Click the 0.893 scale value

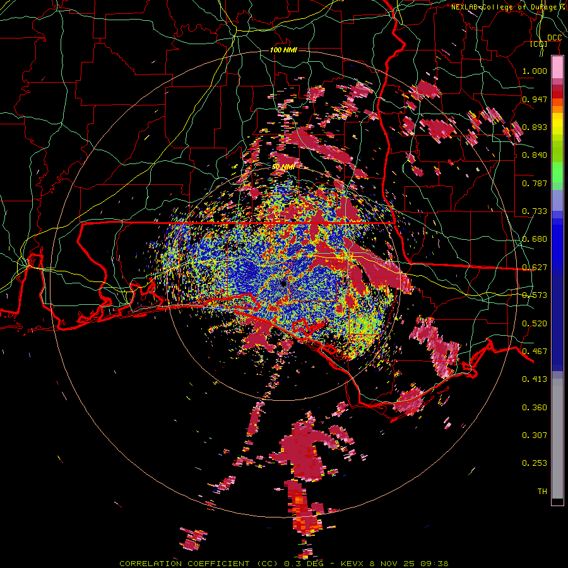535,127
